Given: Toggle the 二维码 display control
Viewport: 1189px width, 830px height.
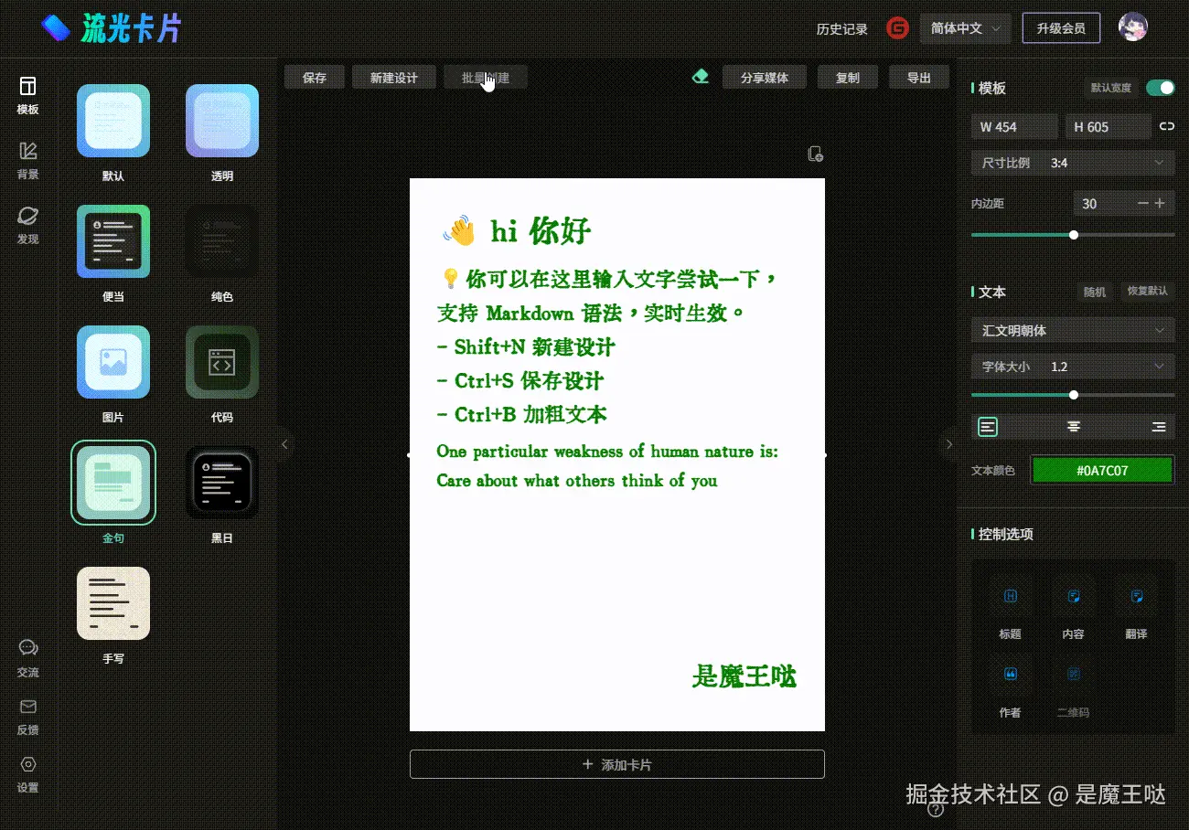Looking at the screenshot, I should tap(1074, 674).
